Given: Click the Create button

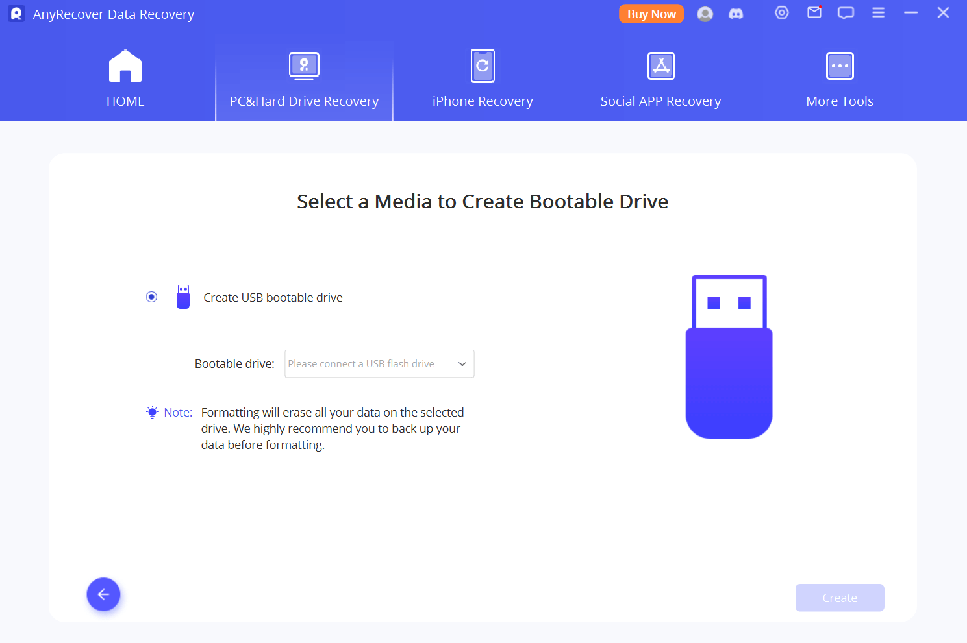Looking at the screenshot, I should [840, 598].
